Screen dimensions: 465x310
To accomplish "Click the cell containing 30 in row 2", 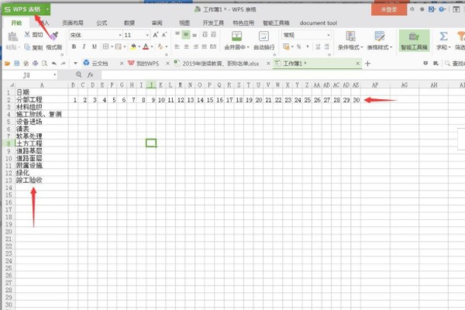I will pos(356,100).
